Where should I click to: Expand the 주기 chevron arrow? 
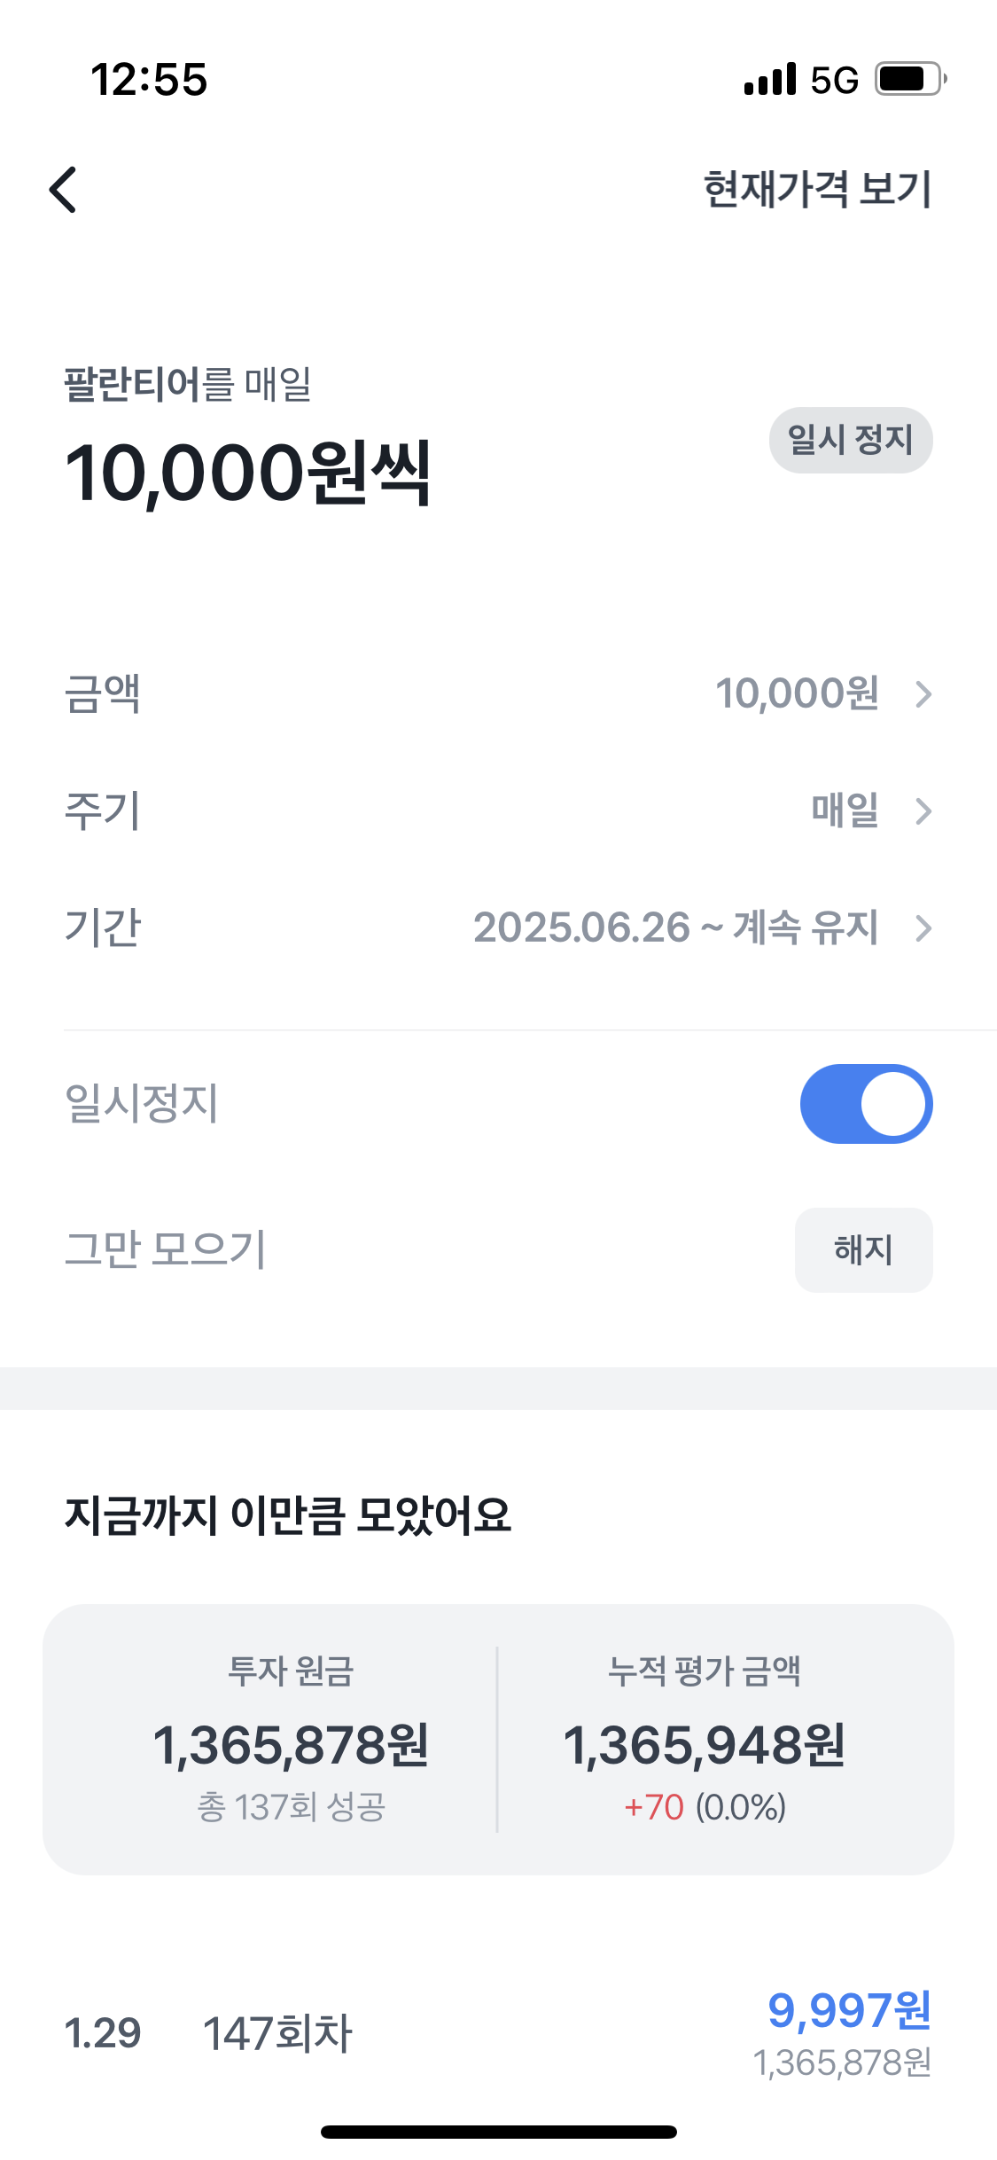click(923, 811)
